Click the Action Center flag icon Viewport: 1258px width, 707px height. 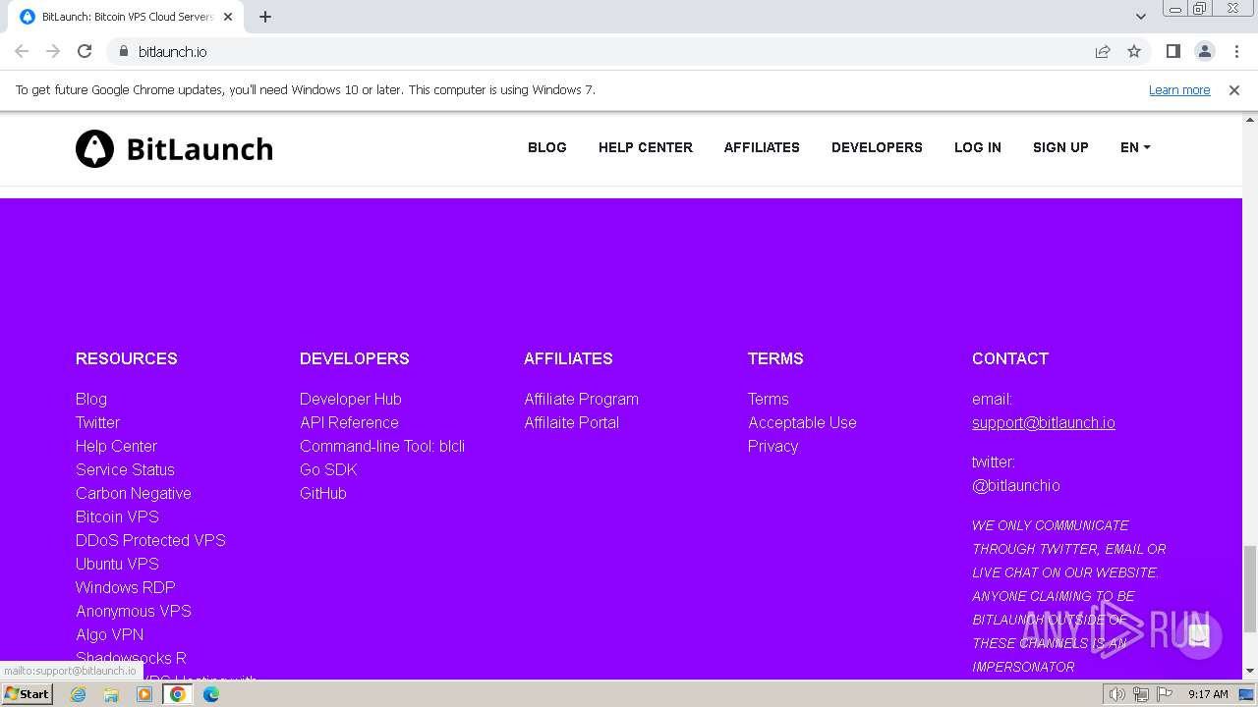click(x=1164, y=694)
